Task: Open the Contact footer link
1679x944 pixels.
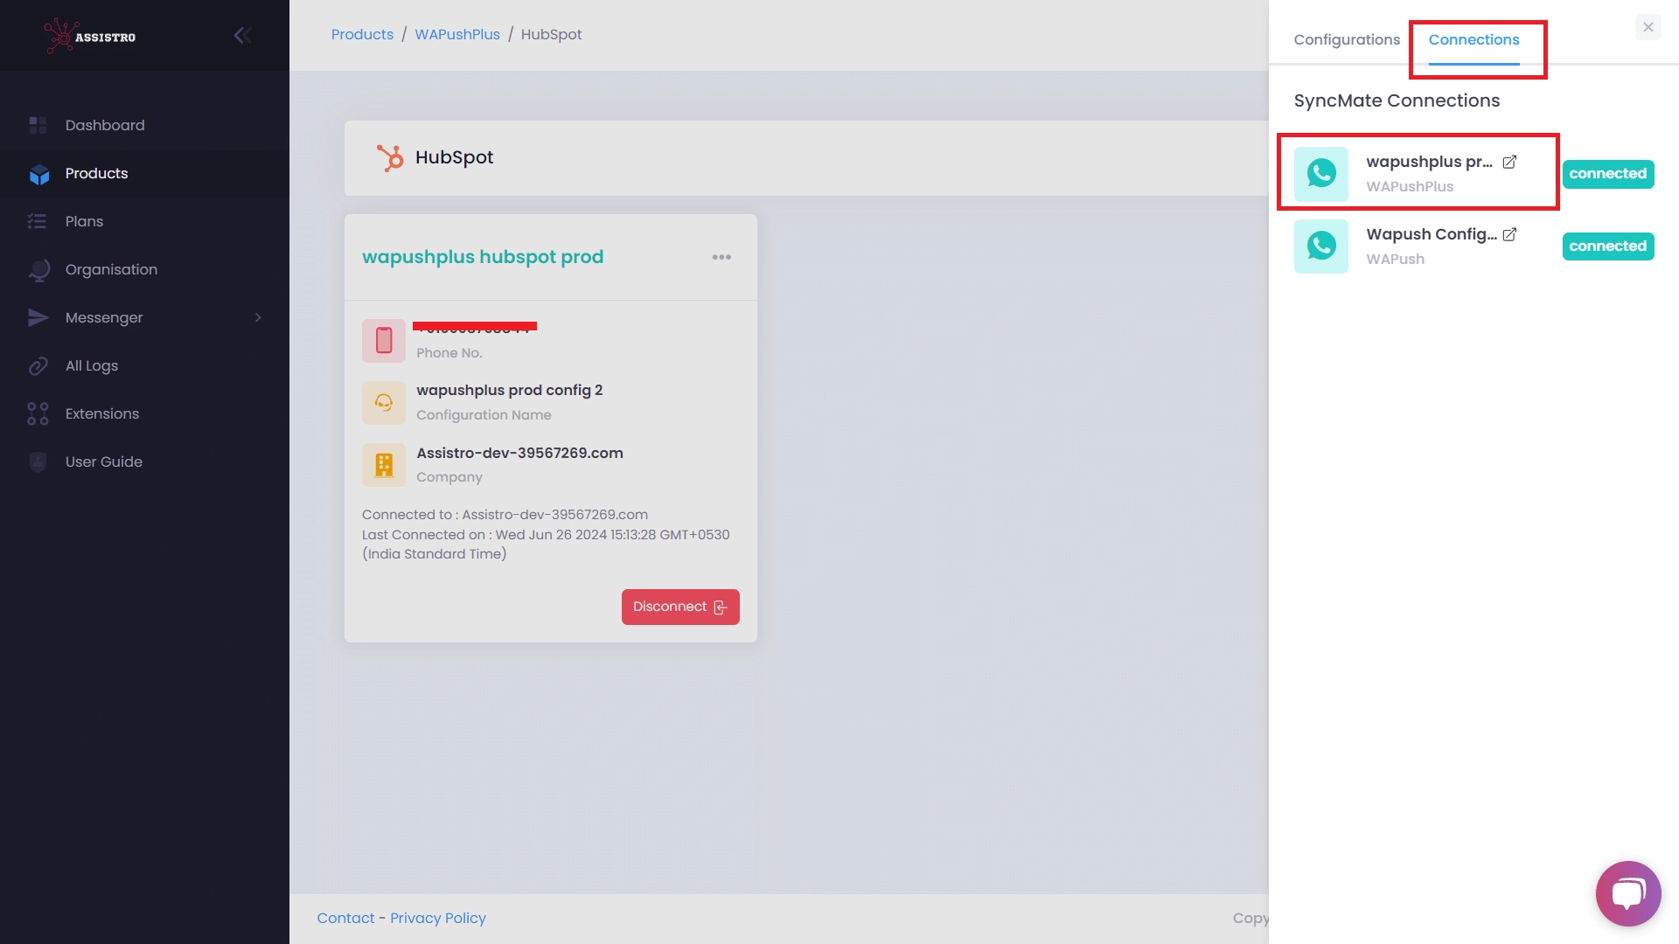Action: (x=345, y=918)
